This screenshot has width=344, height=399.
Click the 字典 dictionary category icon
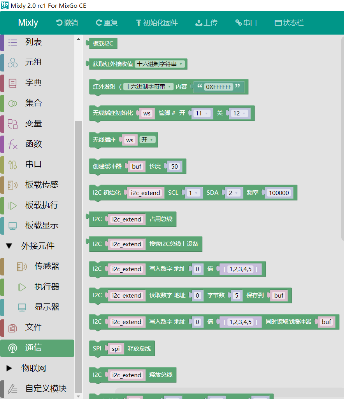click(x=12, y=83)
